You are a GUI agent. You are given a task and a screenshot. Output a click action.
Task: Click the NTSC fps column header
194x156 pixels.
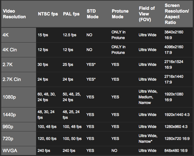click(x=48, y=14)
